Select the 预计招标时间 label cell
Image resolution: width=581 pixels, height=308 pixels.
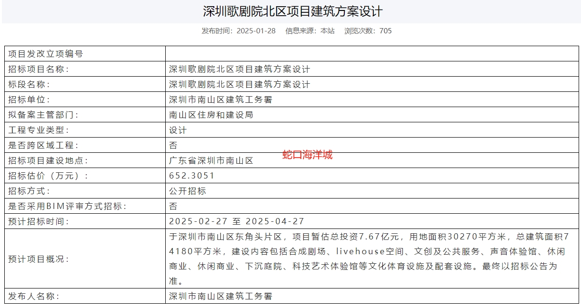coord(85,221)
